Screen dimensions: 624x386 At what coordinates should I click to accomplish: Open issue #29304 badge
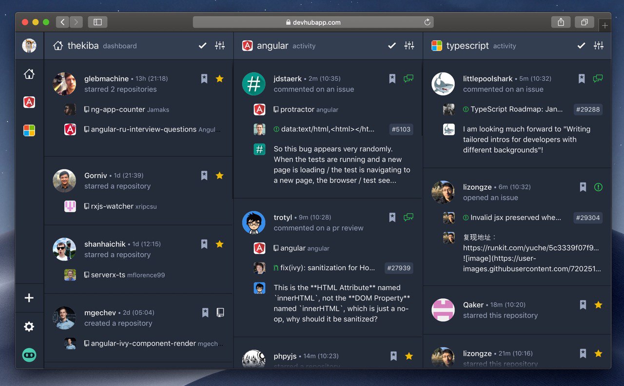[588, 218]
